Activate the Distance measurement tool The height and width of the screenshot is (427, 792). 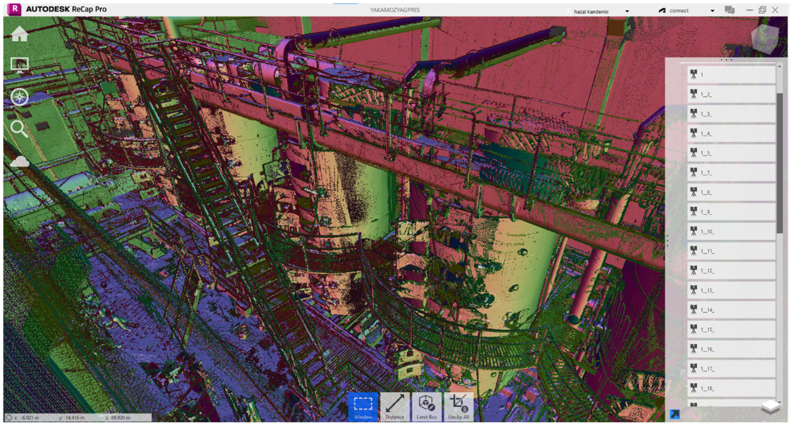(394, 407)
